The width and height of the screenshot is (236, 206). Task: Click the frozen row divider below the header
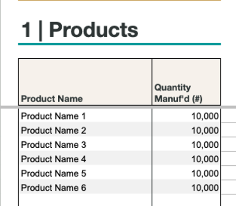click(118, 107)
